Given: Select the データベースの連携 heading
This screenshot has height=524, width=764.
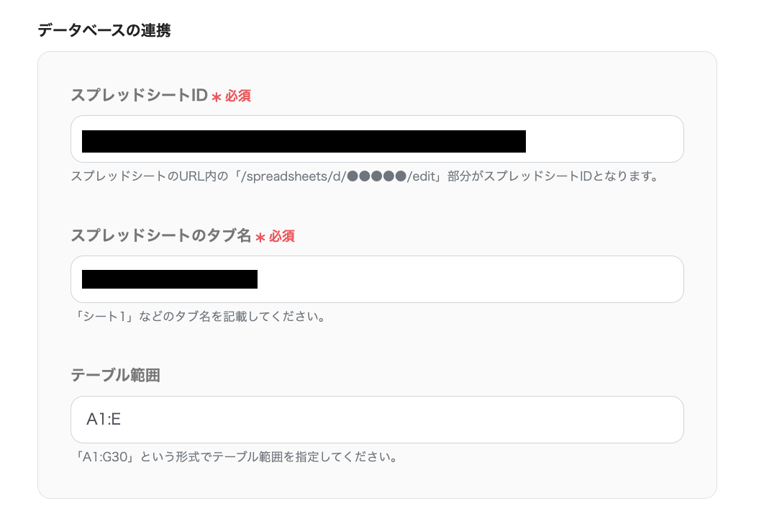Looking at the screenshot, I should click(104, 31).
